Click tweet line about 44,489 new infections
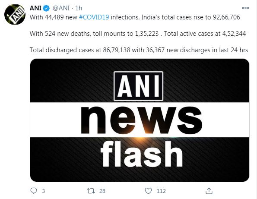The height and width of the screenshot is (199, 257). 135,17
